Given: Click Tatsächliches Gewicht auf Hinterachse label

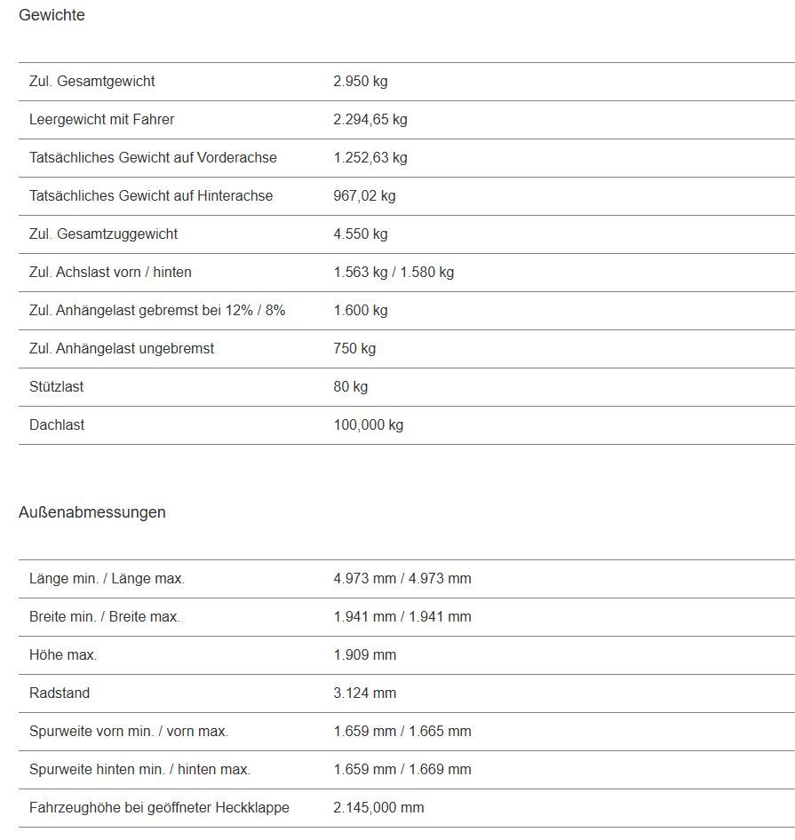Looking at the screenshot, I should point(151,196).
